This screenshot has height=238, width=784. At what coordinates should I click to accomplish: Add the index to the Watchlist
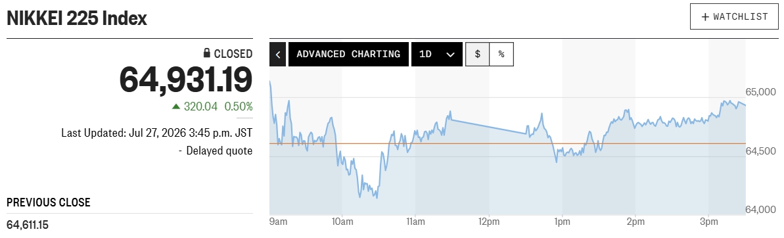click(x=735, y=16)
